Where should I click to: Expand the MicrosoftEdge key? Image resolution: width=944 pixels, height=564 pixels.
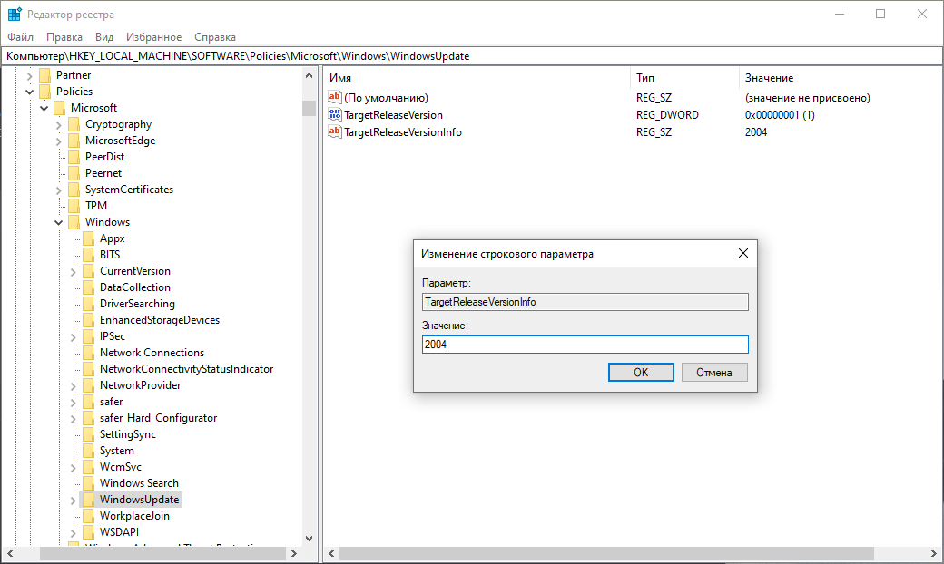58,141
